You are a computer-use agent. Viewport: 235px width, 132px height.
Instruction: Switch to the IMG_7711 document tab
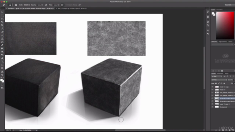pos(72,8)
